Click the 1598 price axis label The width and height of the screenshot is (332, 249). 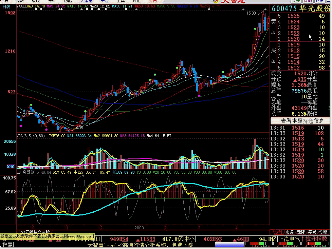[10, 13]
